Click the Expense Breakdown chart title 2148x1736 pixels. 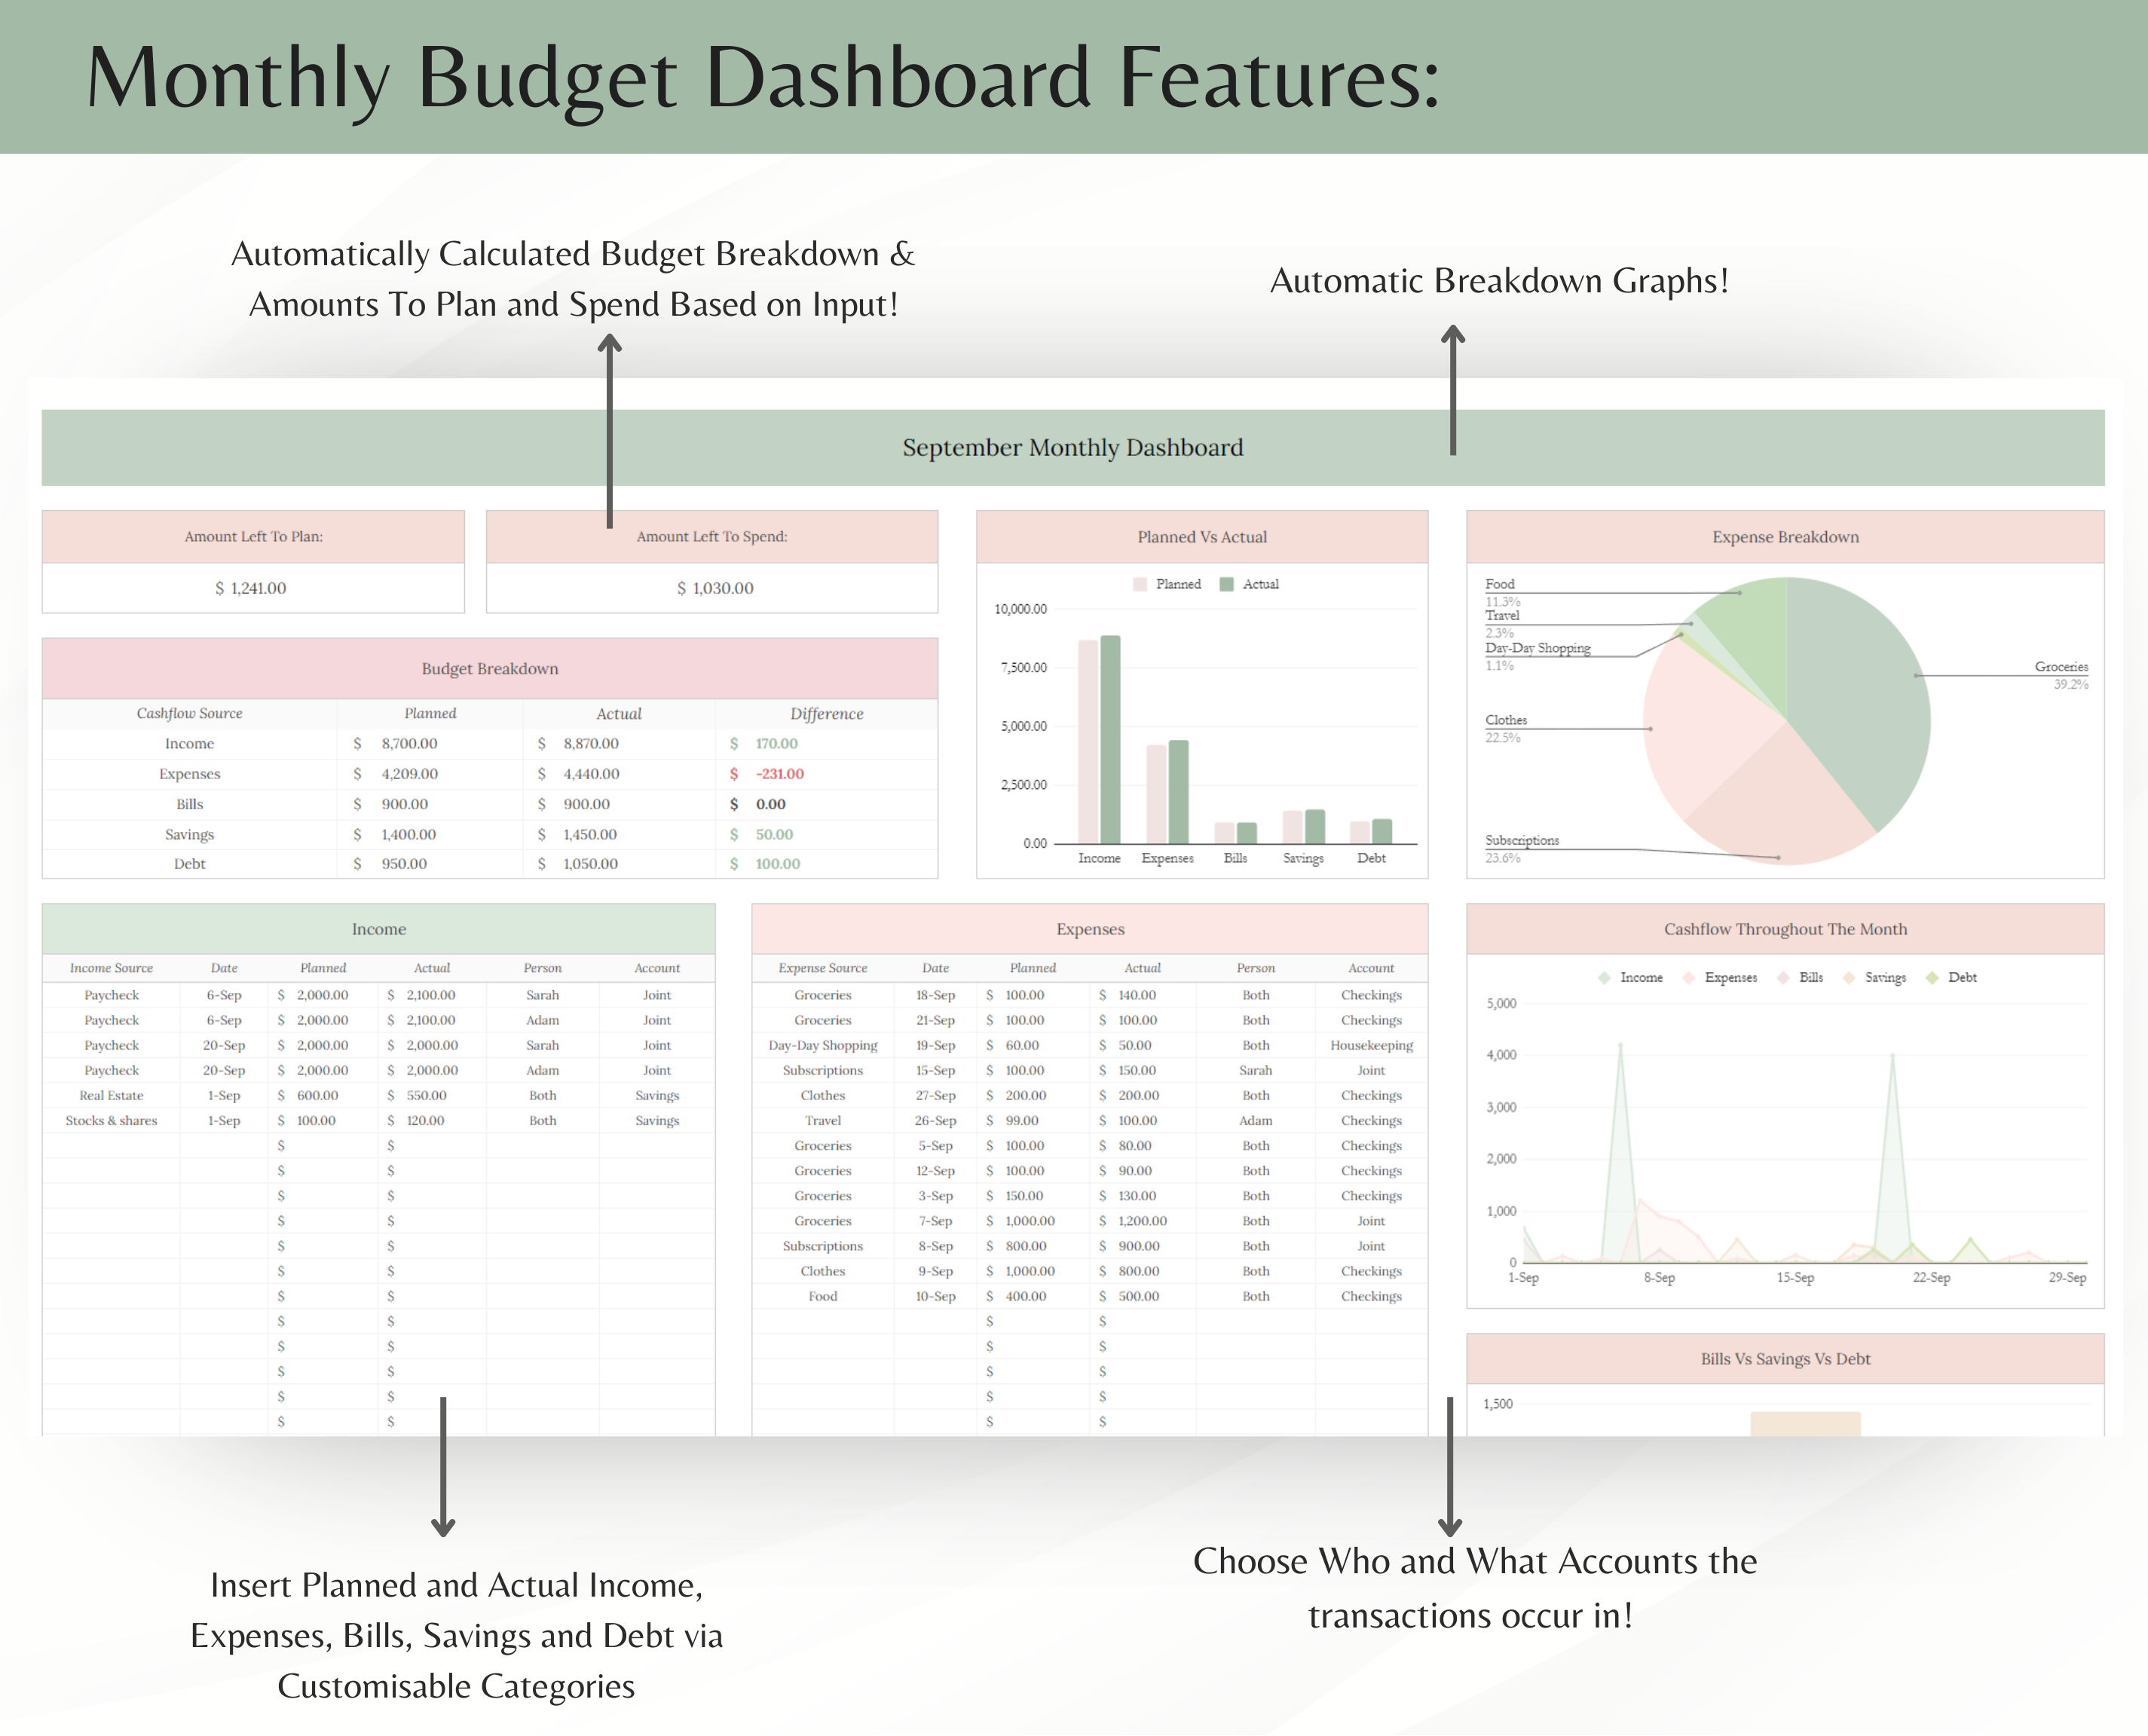pos(1786,537)
